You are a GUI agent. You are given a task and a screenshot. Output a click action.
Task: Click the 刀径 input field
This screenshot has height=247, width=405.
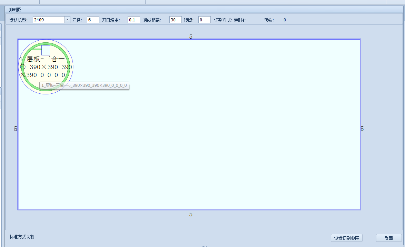pyautogui.click(x=93, y=20)
